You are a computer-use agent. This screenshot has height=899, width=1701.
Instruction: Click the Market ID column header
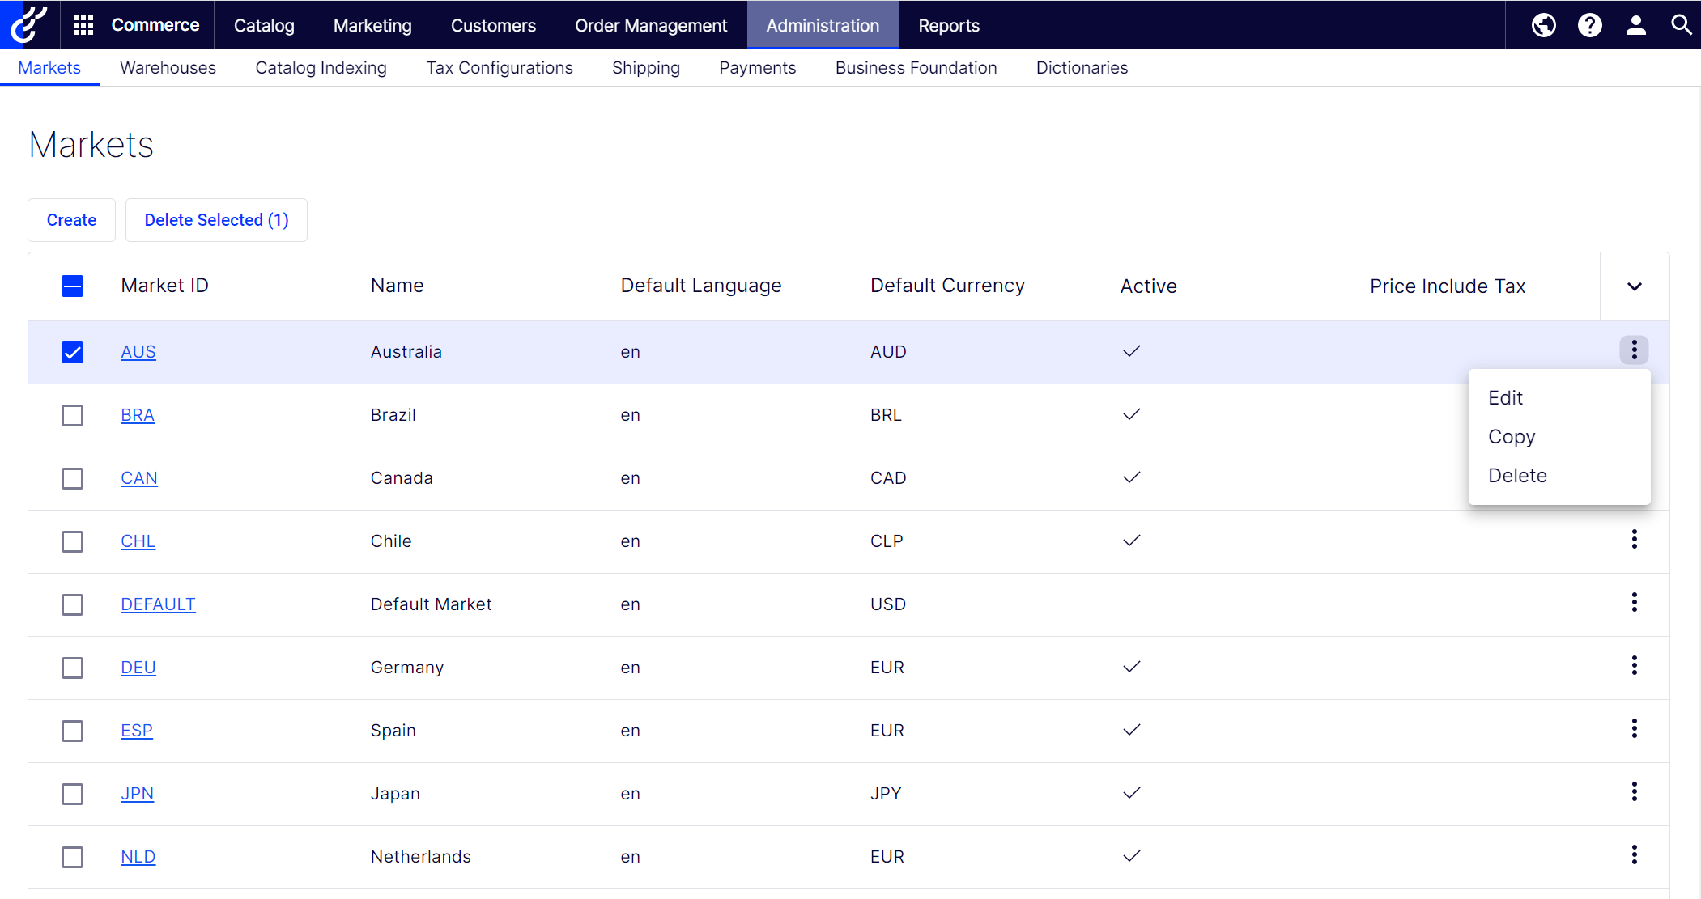point(164,286)
